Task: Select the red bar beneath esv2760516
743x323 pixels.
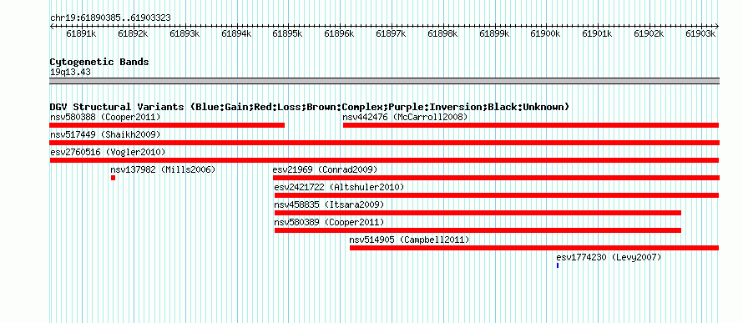Action: pyautogui.click(x=384, y=160)
